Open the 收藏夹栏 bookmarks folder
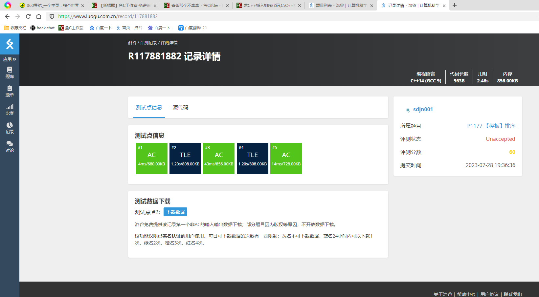The image size is (539, 297). [15, 28]
